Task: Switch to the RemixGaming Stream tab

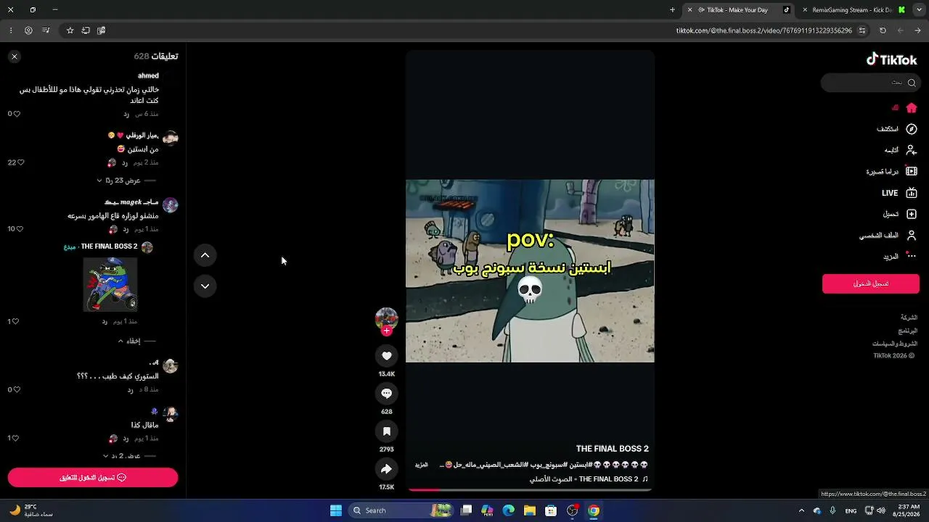Action: coord(852,10)
